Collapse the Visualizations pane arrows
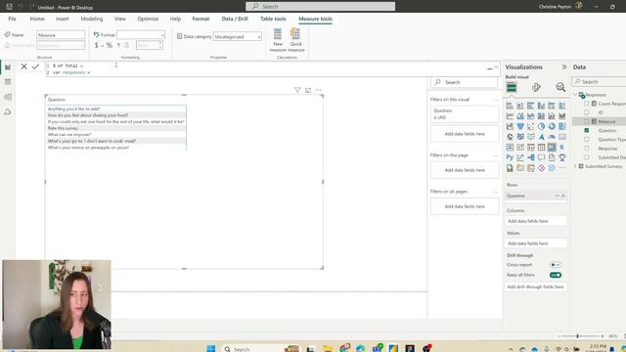Screen dimensions: 626x352 [x=564, y=67]
